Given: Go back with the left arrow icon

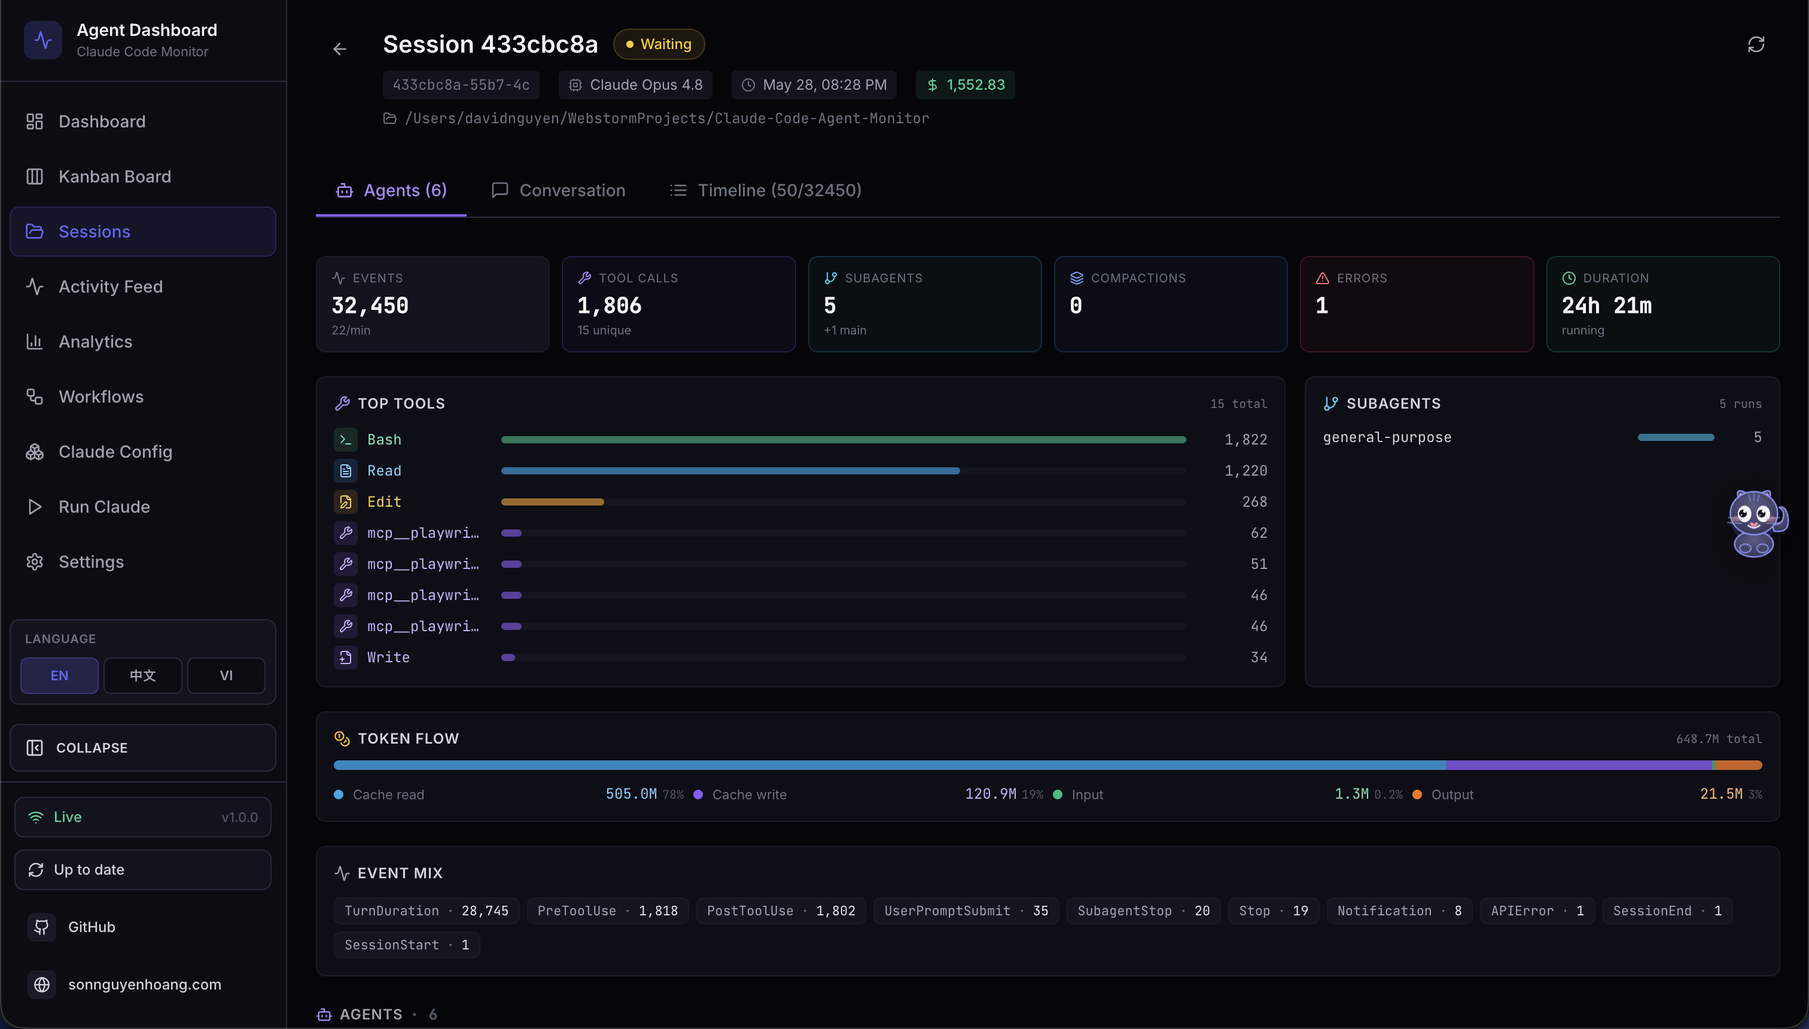Looking at the screenshot, I should 340,49.
